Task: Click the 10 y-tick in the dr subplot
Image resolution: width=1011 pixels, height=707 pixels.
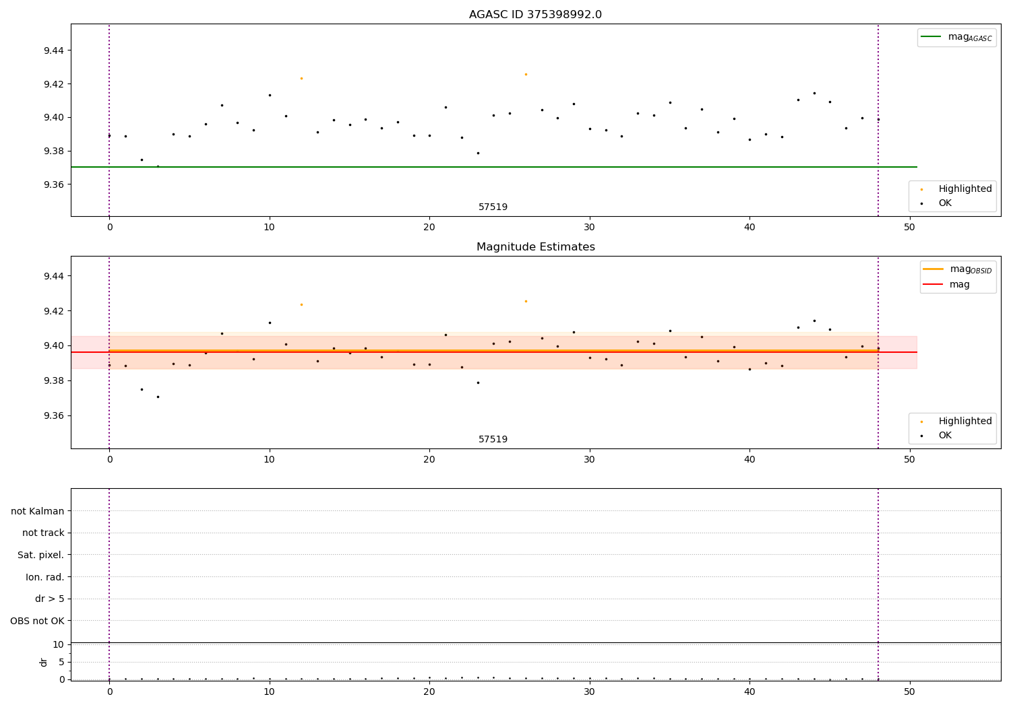Action: coord(59,645)
